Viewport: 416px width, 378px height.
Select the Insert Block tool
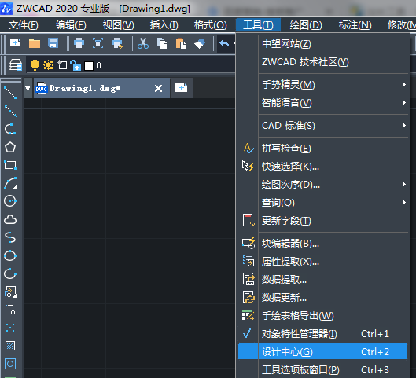pos(10,292)
